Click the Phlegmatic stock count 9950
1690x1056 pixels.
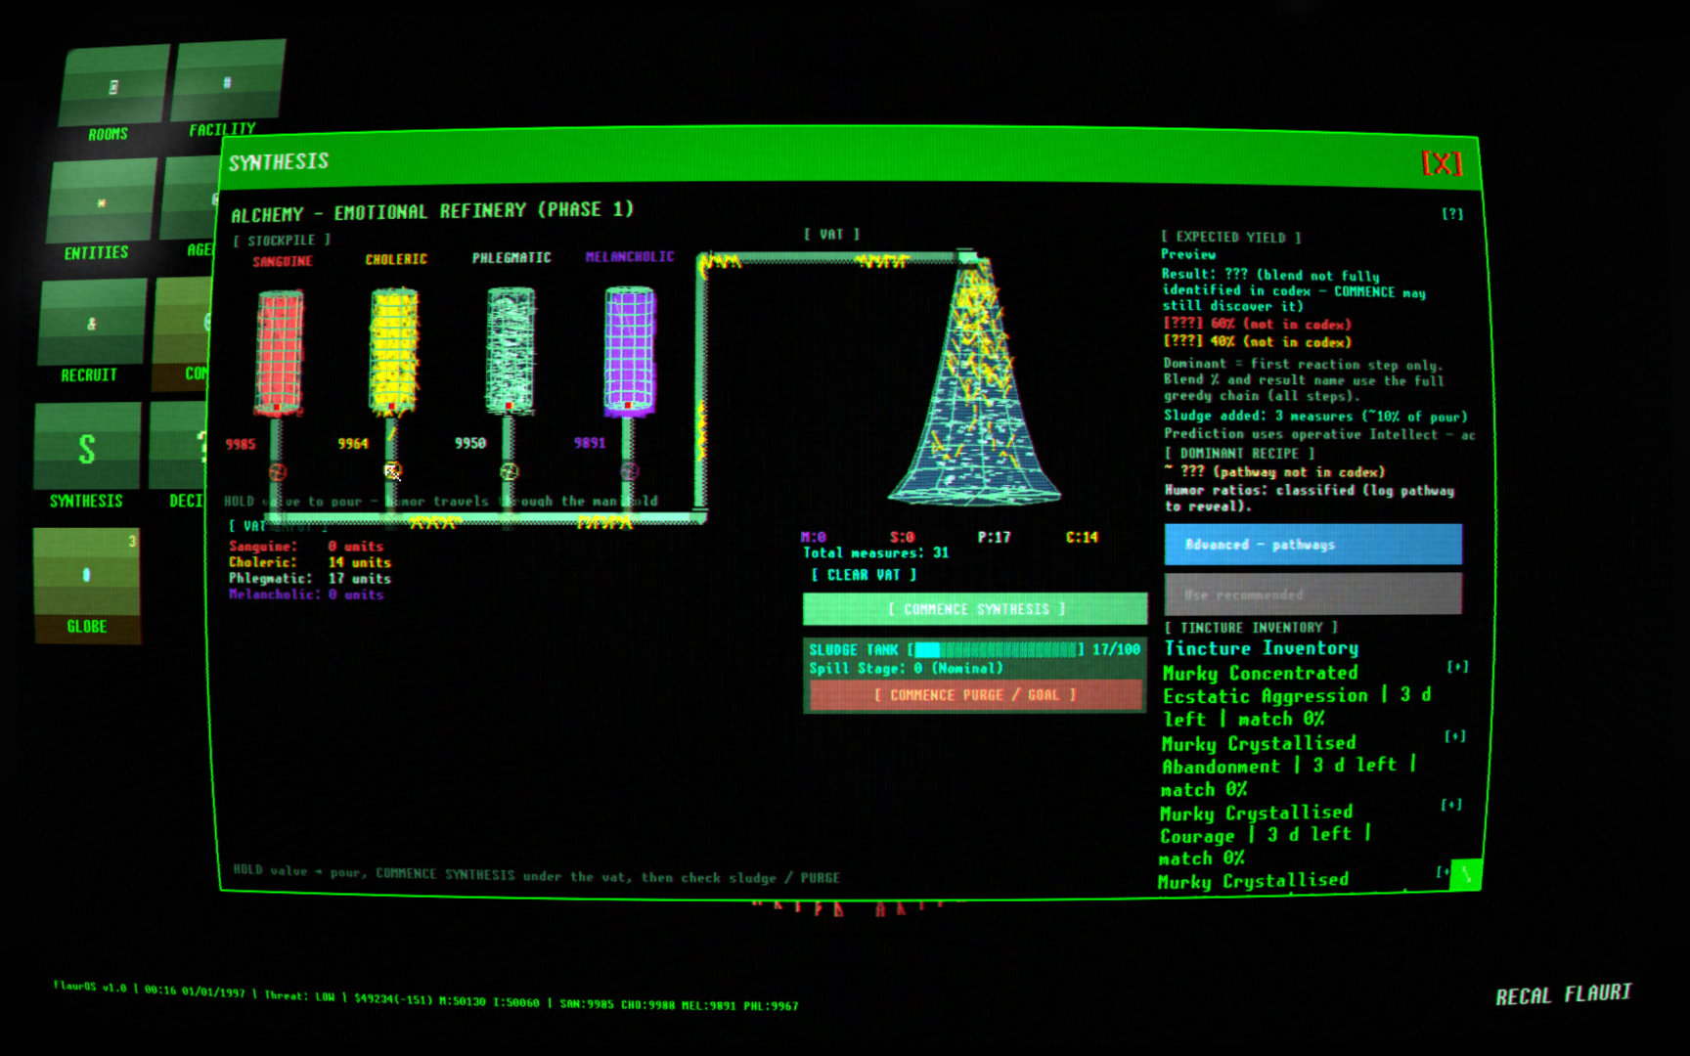470,443
